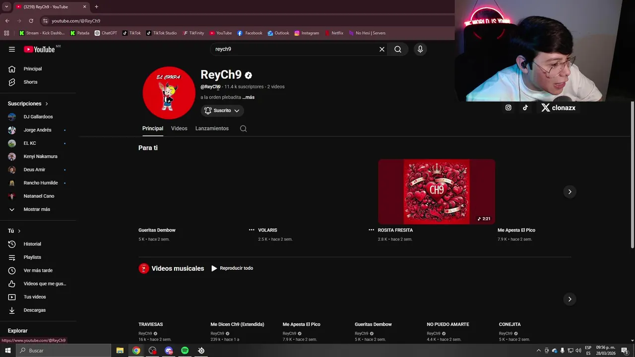Screen dimensions: 635x357
Task: Click the Windows Buscar search box
Action: tap(63, 351)
